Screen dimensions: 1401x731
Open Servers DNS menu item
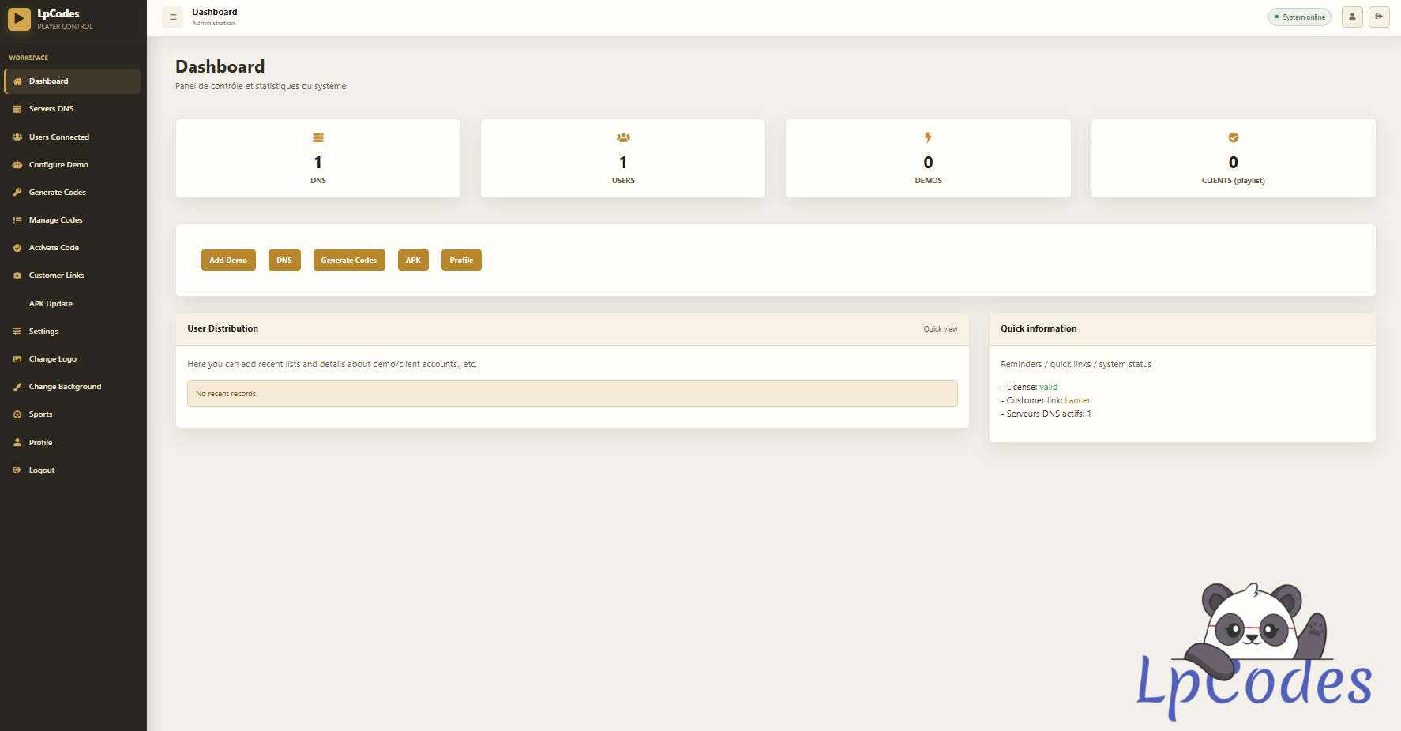point(72,109)
